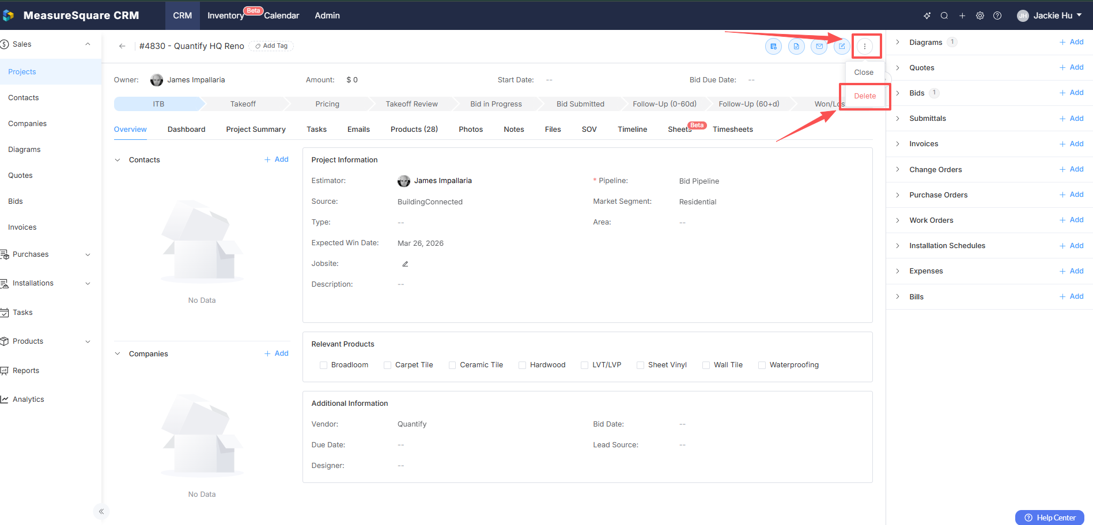Image resolution: width=1093 pixels, height=525 pixels.
Task: Expand the Products sidebar chevron
Action: [88, 341]
